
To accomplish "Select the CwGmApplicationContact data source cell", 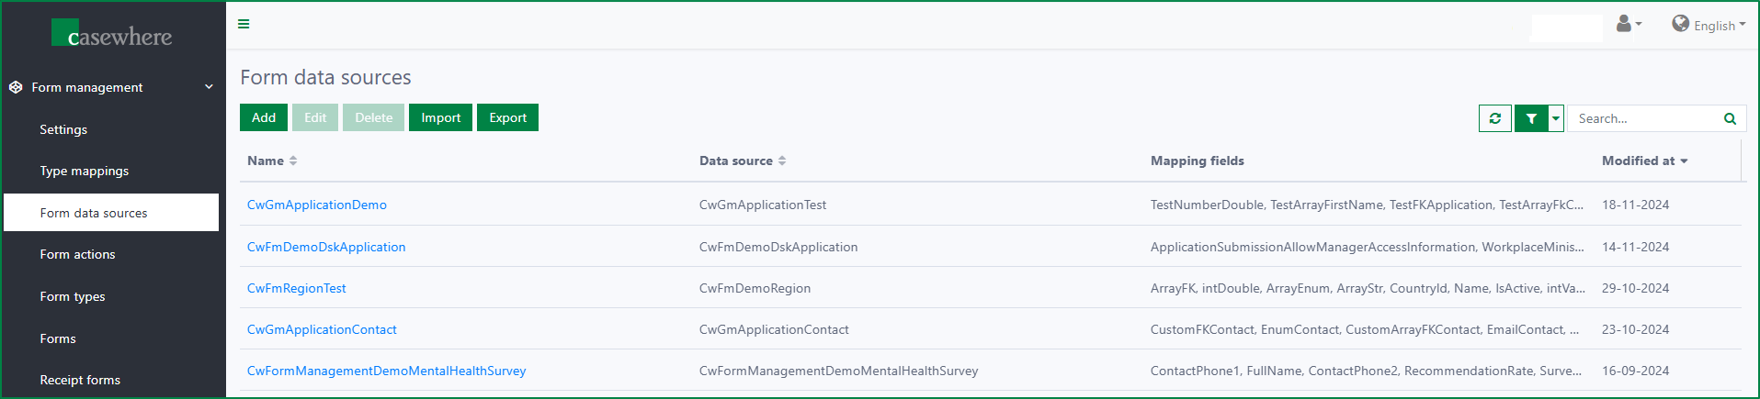I will 774,329.
